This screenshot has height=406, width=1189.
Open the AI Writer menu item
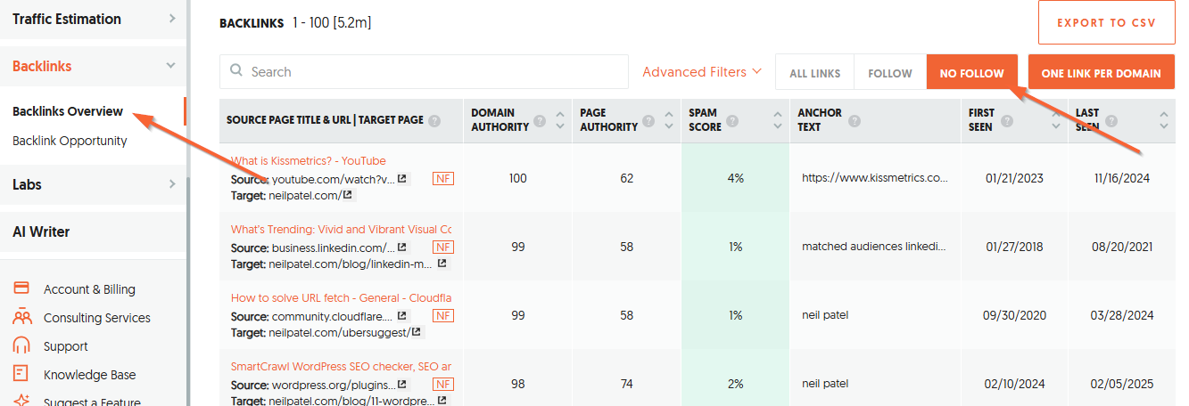(x=41, y=231)
